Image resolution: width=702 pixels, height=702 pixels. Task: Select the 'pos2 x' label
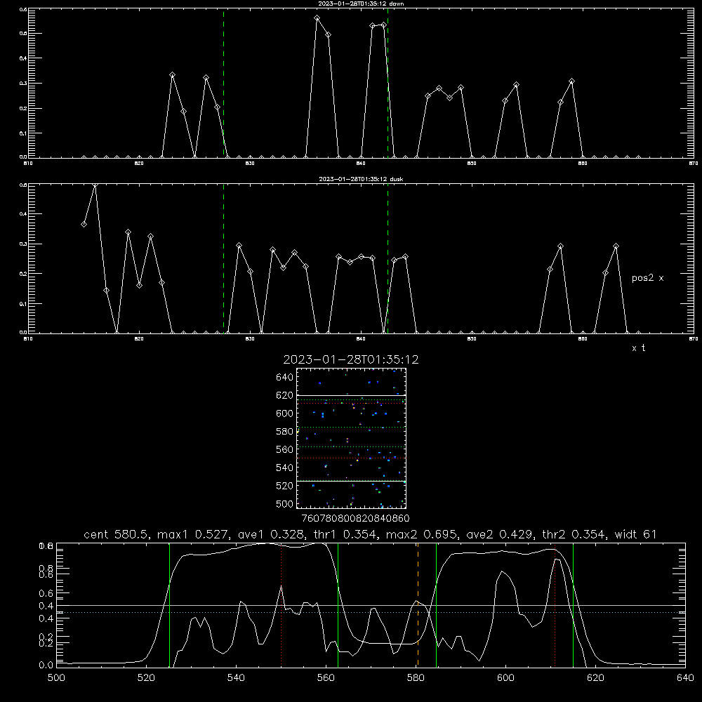(x=647, y=278)
